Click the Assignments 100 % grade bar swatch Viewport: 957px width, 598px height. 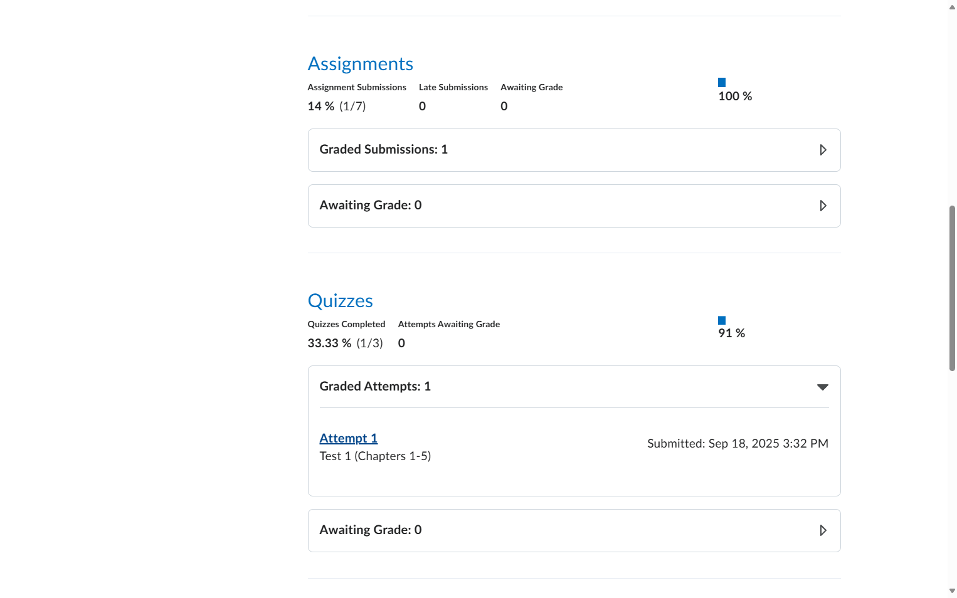point(722,82)
